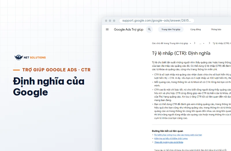Open link Theo dõi quảng cáo và từ khóa
Viewport: 231px width, 151px height.
pyautogui.click(x=169, y=142)
